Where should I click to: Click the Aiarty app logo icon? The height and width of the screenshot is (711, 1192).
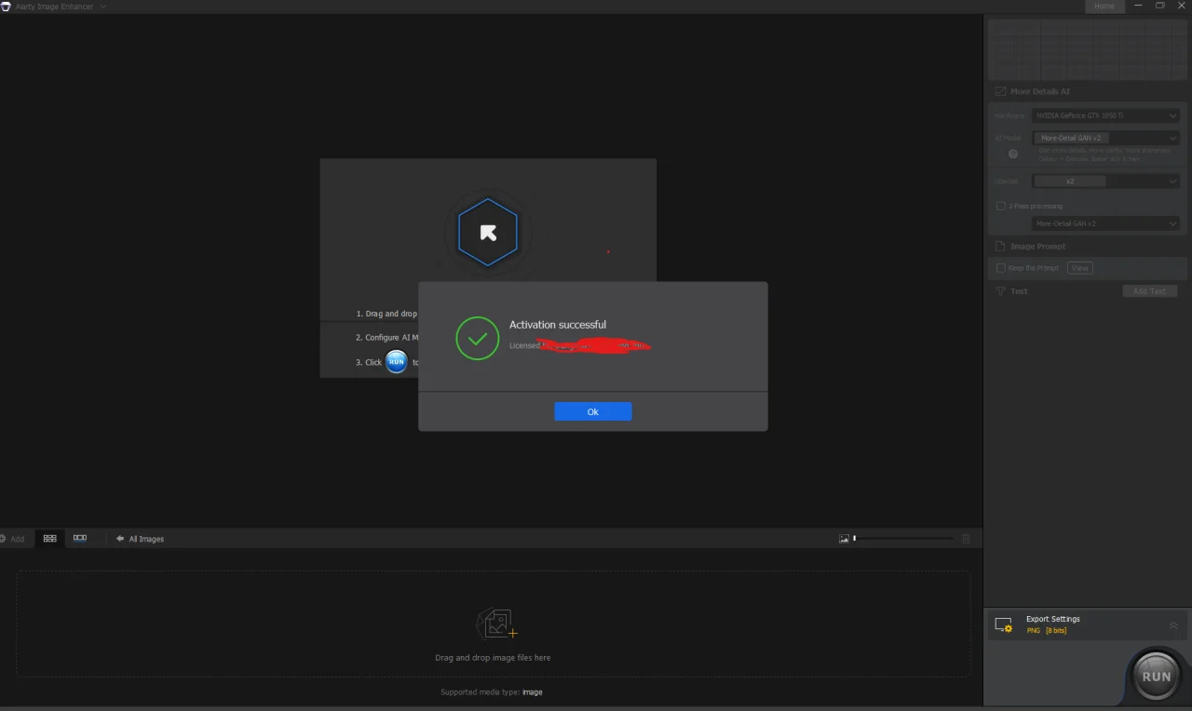6,7
